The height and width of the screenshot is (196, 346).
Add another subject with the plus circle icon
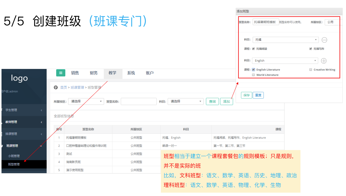coord(324,61)
